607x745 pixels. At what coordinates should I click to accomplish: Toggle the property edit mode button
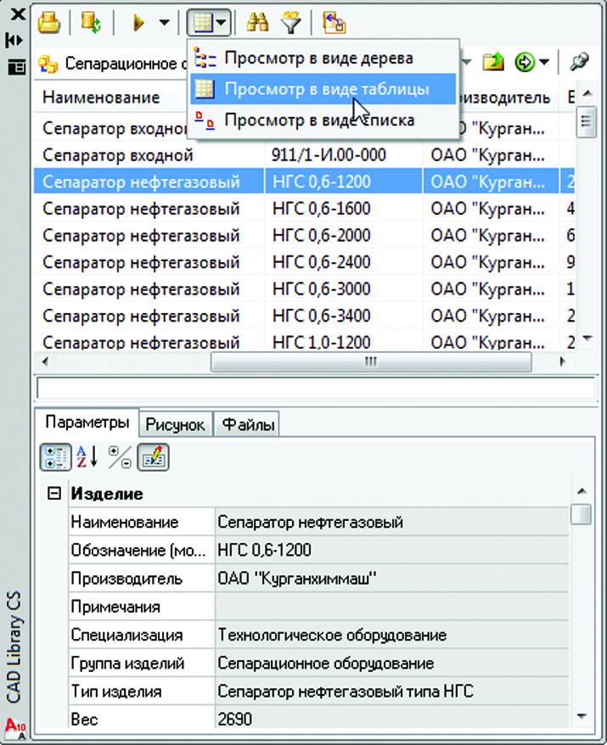pos(152,457)
